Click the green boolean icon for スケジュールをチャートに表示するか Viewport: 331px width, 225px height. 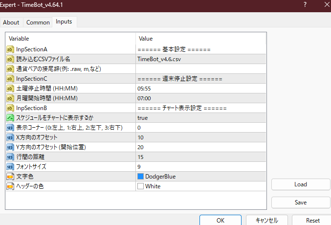click(10, 118)
